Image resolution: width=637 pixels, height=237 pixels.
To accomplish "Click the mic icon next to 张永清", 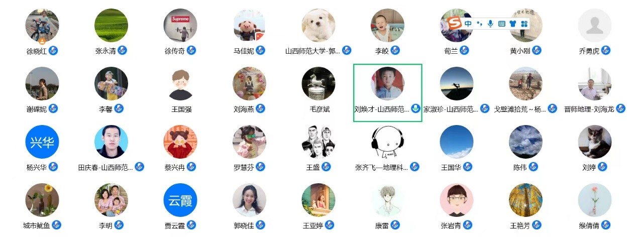I will (122, 50).
